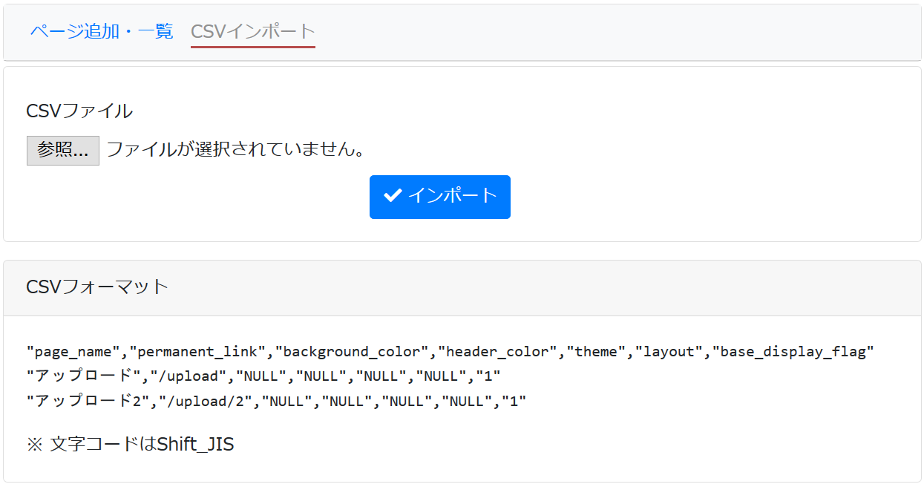Click the "page_name" column name

(x=73, y=351)
